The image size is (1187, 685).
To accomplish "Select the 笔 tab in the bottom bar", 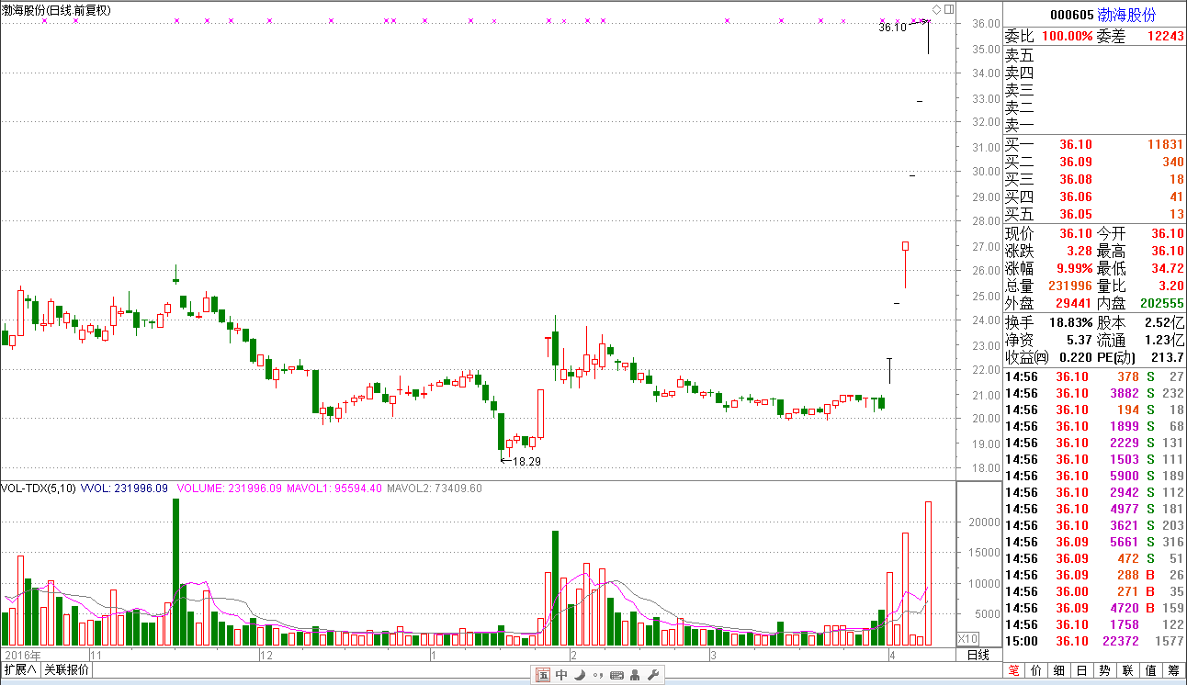I will coord(1014,670).
